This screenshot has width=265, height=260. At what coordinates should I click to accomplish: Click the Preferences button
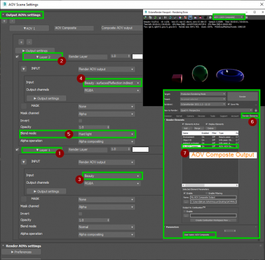(21, 252)
